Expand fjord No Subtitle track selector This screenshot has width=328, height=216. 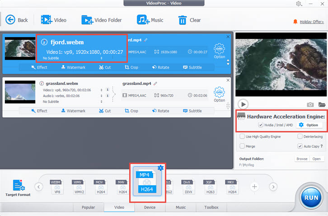point(102,58)
